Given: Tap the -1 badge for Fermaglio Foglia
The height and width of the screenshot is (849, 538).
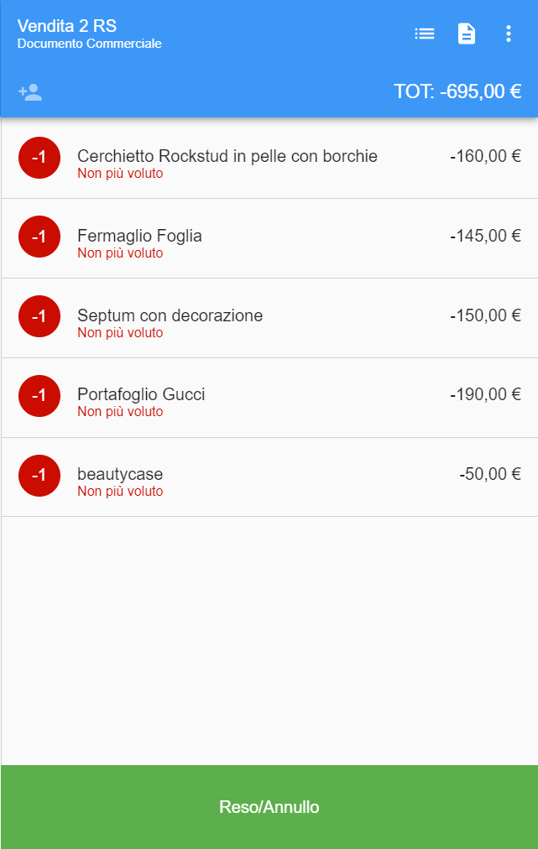Looking at the screenshot, I should pos(39,237).
